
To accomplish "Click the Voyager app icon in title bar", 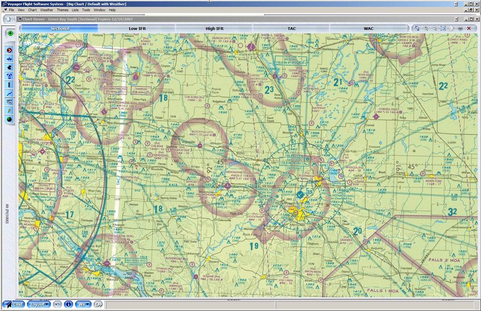I will [x=4, y=4].
